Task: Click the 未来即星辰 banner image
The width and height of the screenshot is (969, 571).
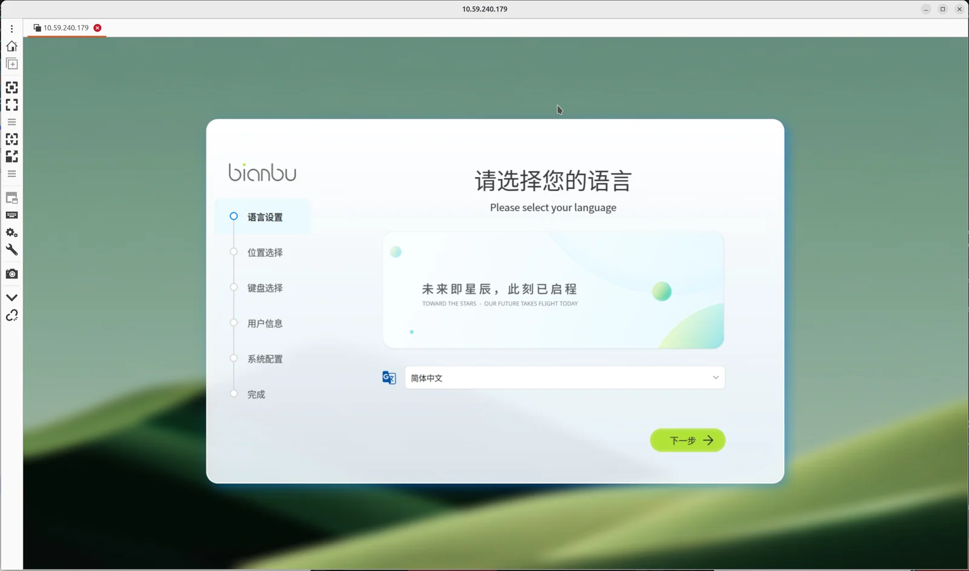Action: coord(554,290)
